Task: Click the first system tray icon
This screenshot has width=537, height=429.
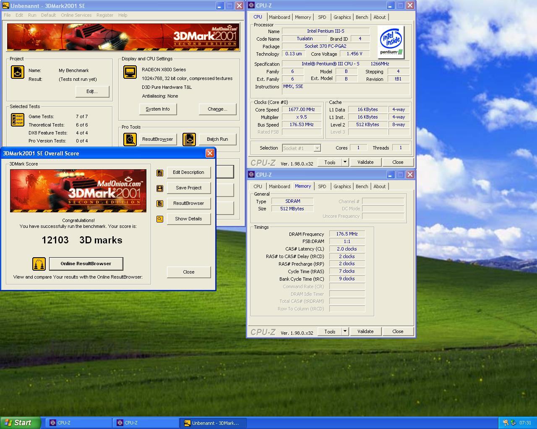Action: click(506, 423)
